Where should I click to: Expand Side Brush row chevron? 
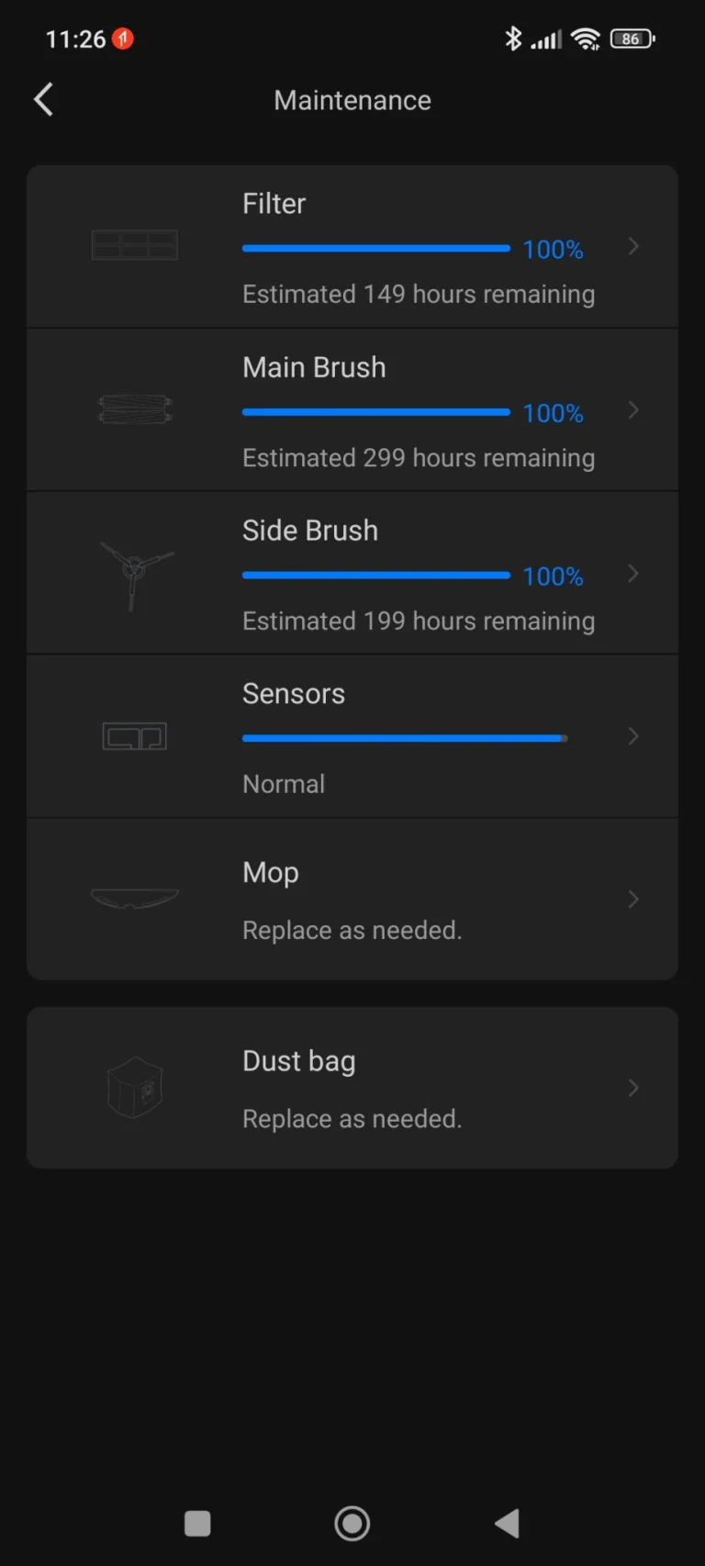pos(633,574)
